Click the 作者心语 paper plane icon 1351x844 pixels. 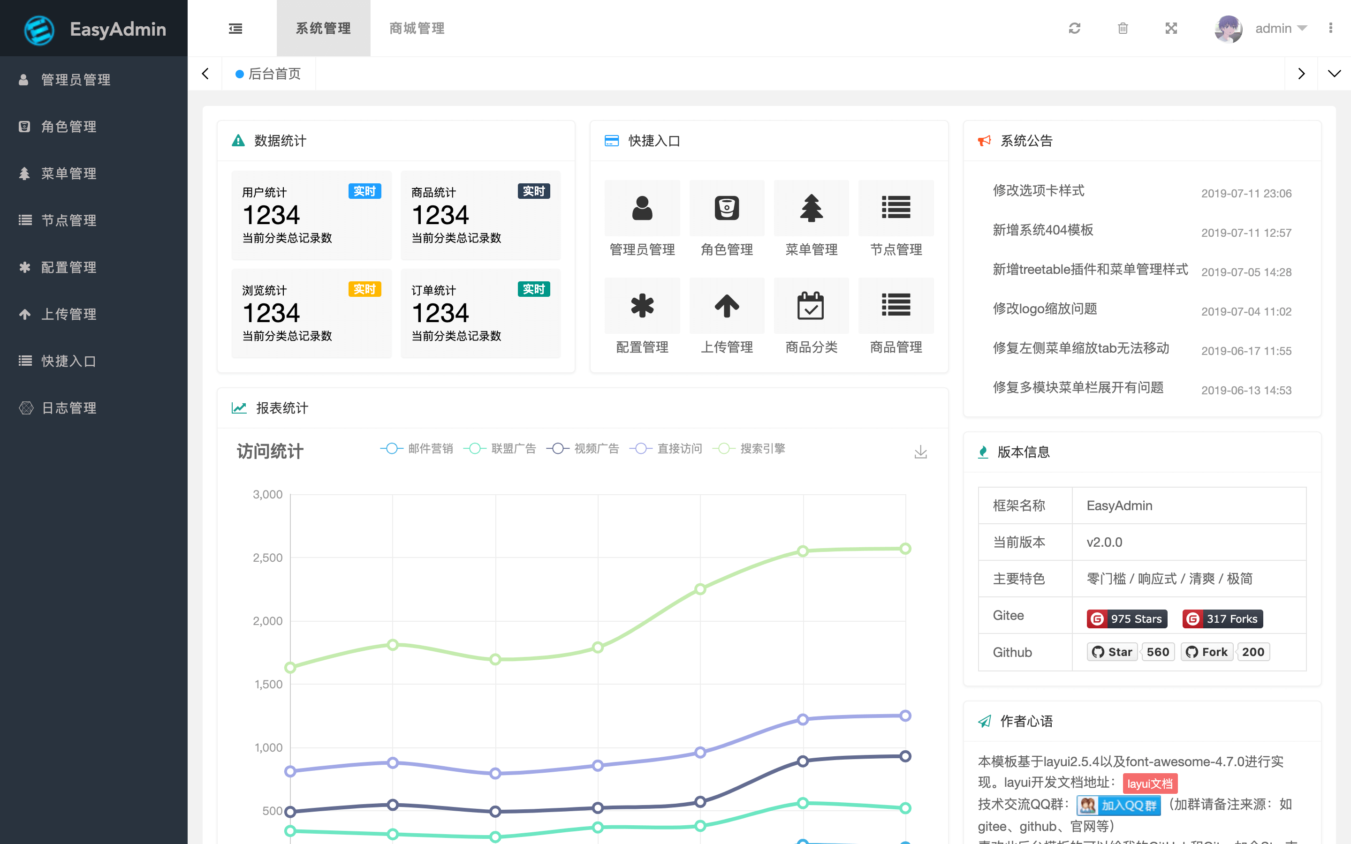click(984, 721)
